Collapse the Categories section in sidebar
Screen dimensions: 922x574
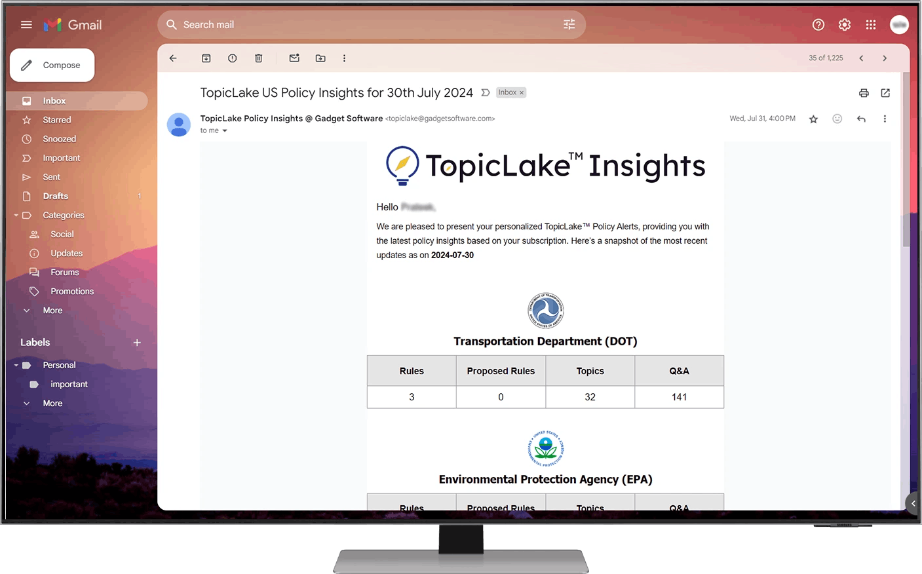pos(16,215)
